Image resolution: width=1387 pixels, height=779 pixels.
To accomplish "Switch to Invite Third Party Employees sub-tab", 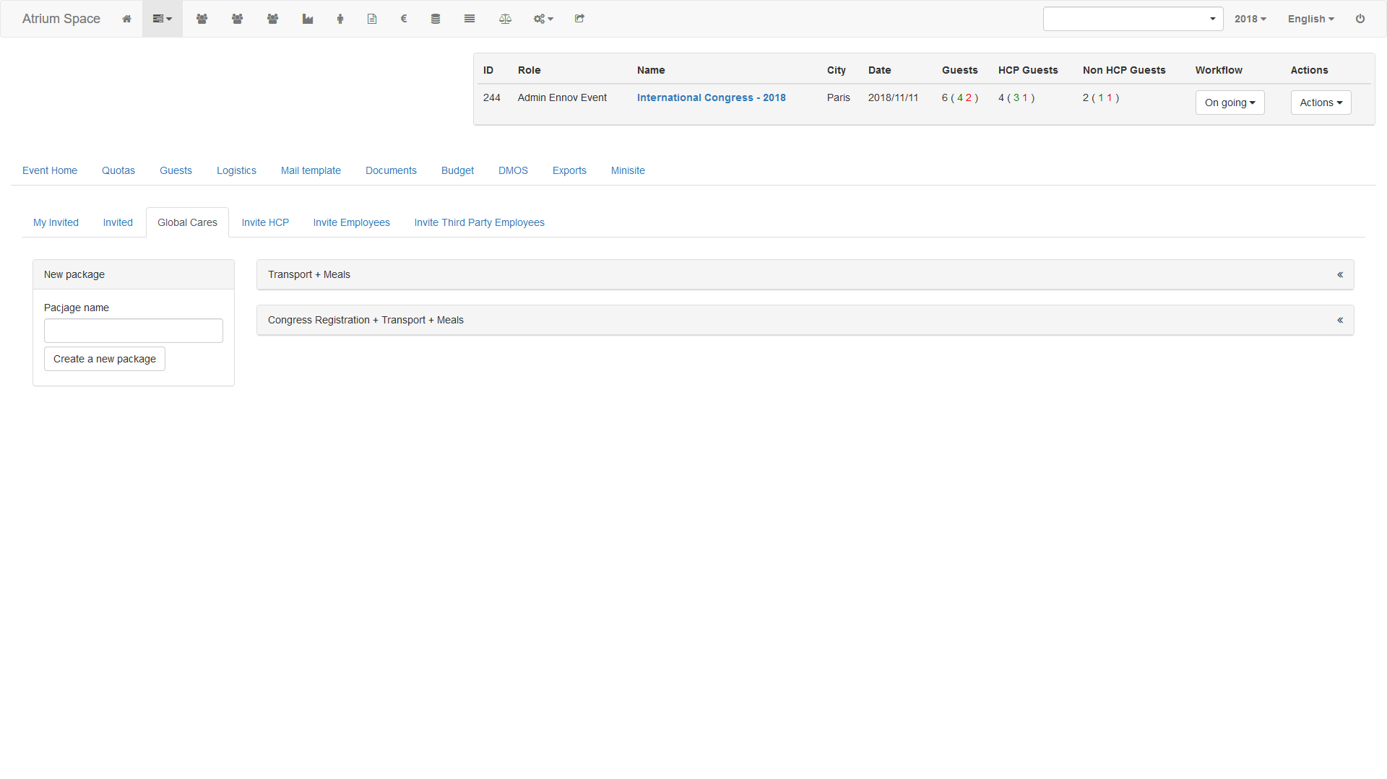I will 479,222.
